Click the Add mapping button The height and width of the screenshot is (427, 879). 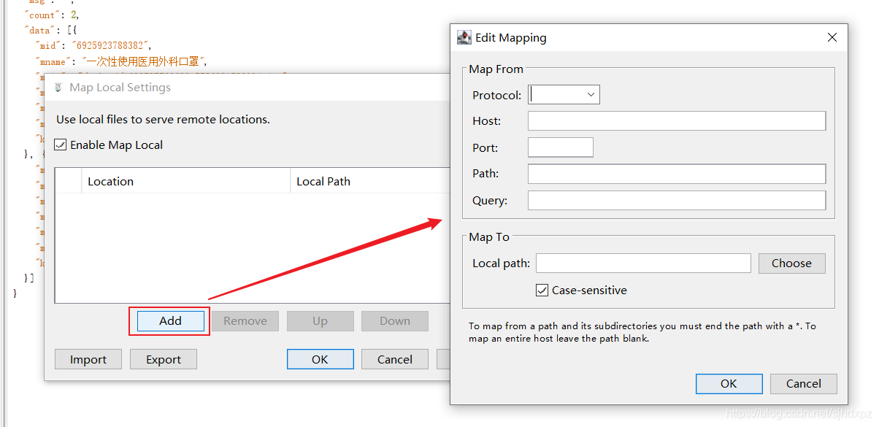pos(170,321)
